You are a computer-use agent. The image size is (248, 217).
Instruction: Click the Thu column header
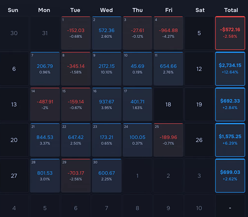(138, 10)
